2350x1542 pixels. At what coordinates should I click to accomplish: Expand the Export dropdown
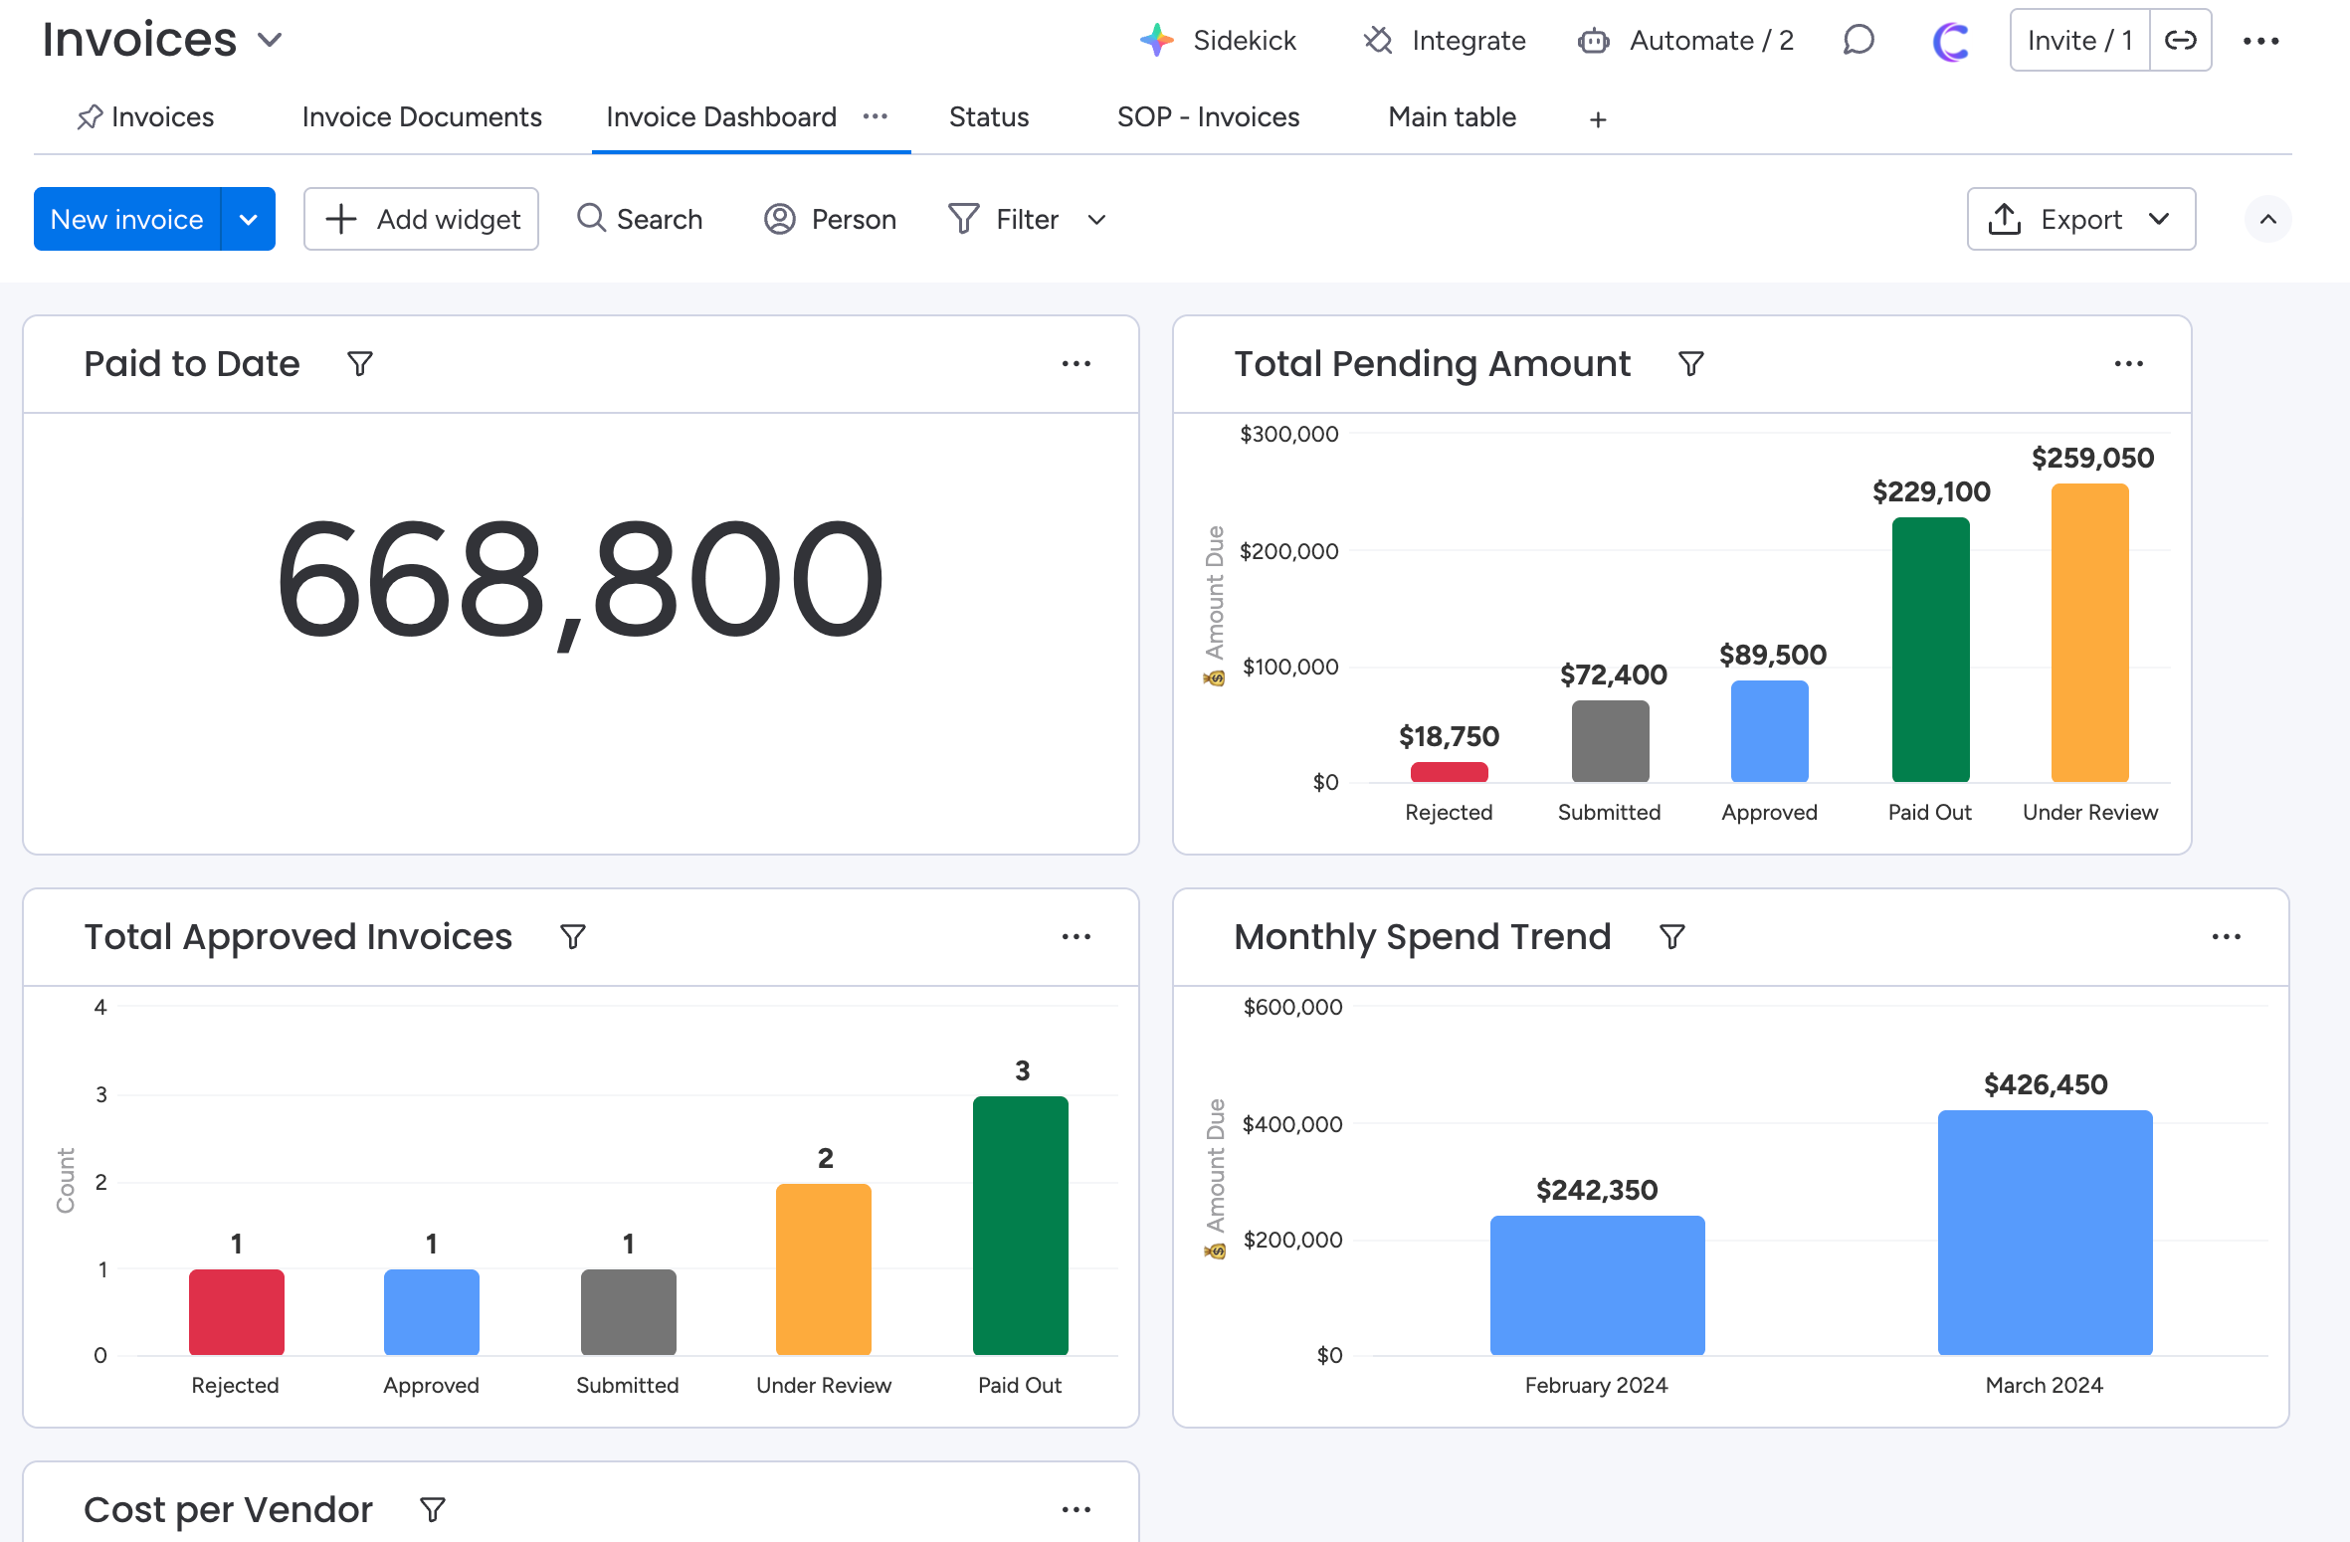click(2159, 219)
